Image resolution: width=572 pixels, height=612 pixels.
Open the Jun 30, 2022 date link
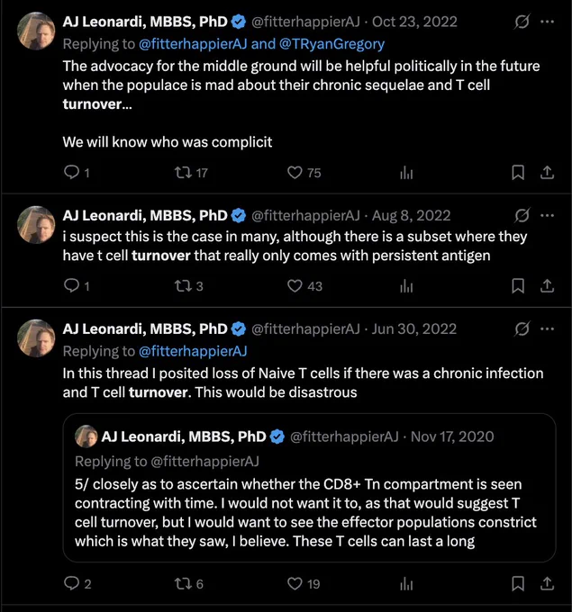pos(414,328)
